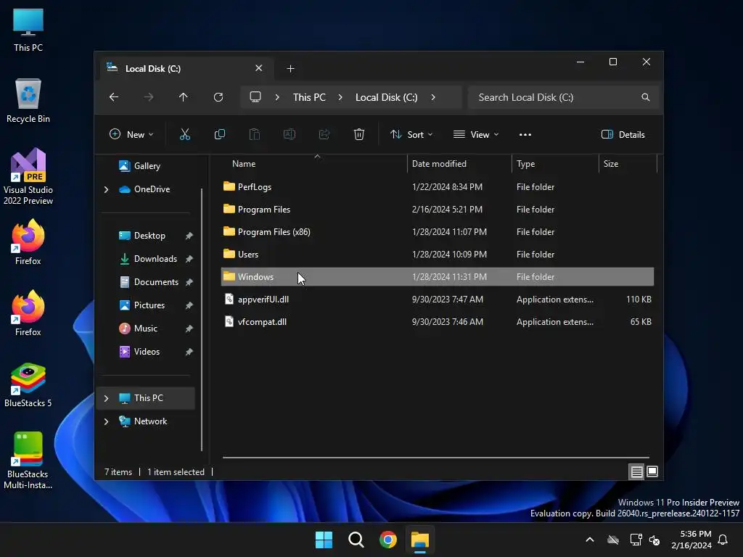Click the forward navigation arrow
This screenshot has width=743, height=557.
coord(149,97)
